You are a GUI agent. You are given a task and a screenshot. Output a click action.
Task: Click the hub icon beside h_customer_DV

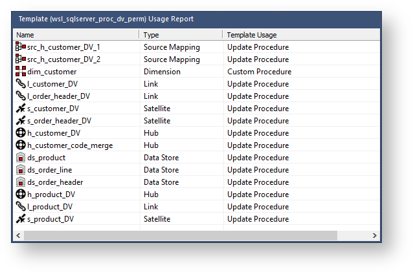[x=20, y=133]
